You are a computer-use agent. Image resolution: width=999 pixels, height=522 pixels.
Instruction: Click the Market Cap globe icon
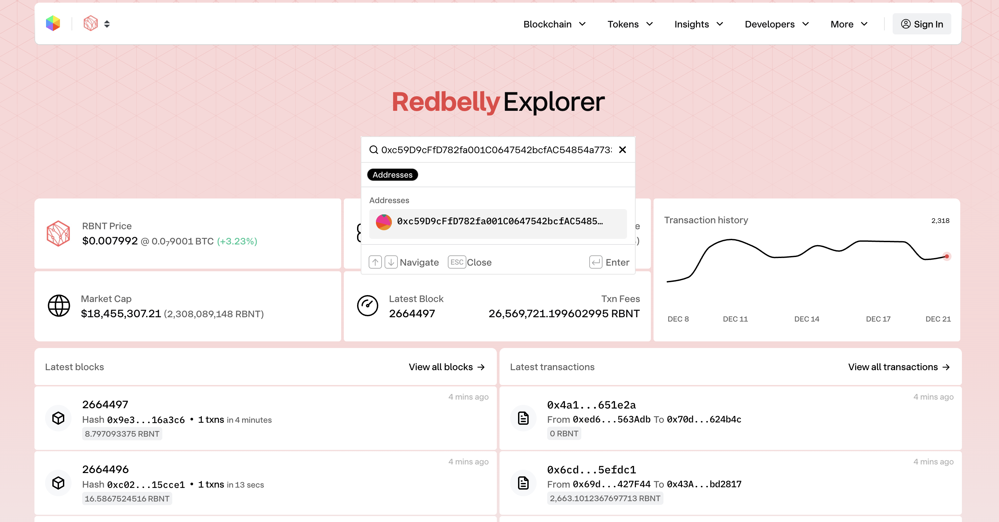pos(59,306)
